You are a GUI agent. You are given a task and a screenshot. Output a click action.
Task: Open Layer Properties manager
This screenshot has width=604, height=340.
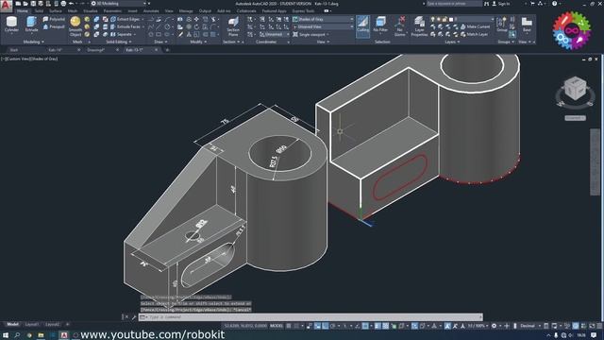[x=419, y=26]
